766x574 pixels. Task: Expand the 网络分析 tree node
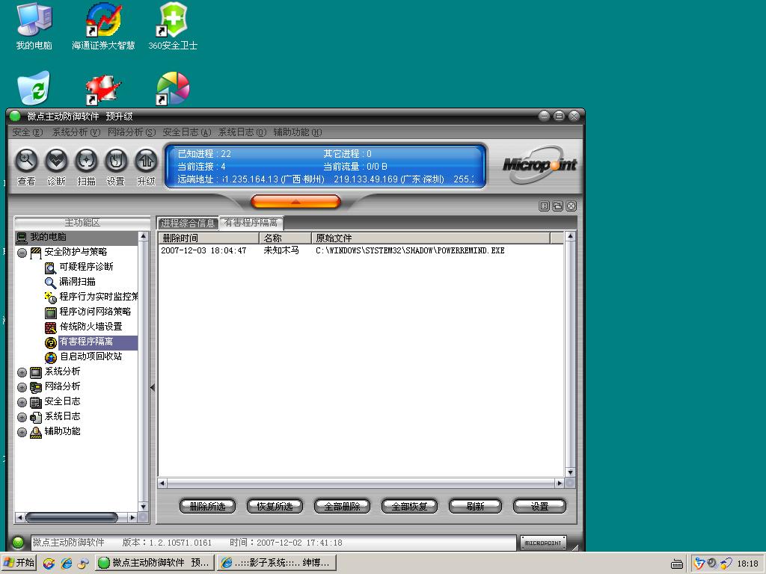point(22,388)
